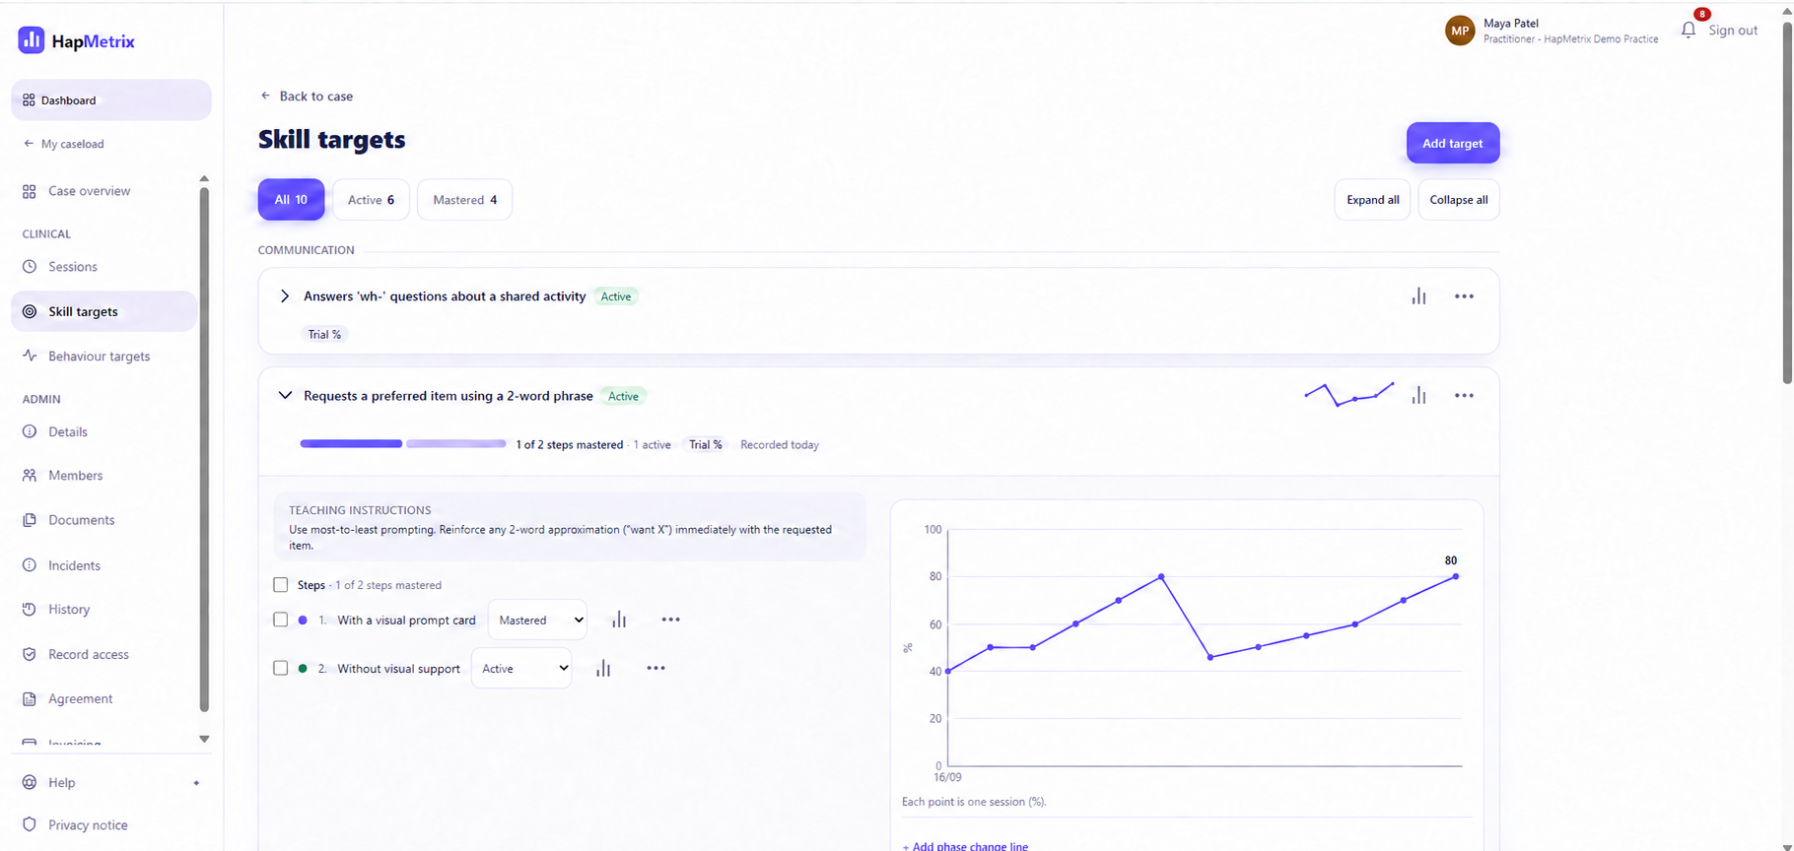Click the Record access shield icon
The image size is (1794, 851).
30,654
